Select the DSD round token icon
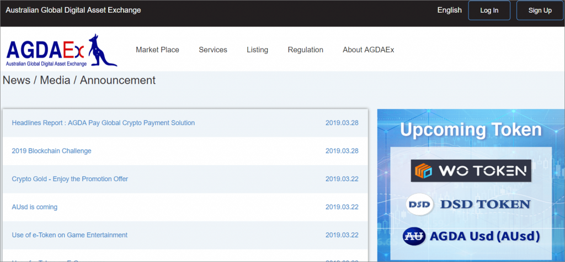 [420, 205]
